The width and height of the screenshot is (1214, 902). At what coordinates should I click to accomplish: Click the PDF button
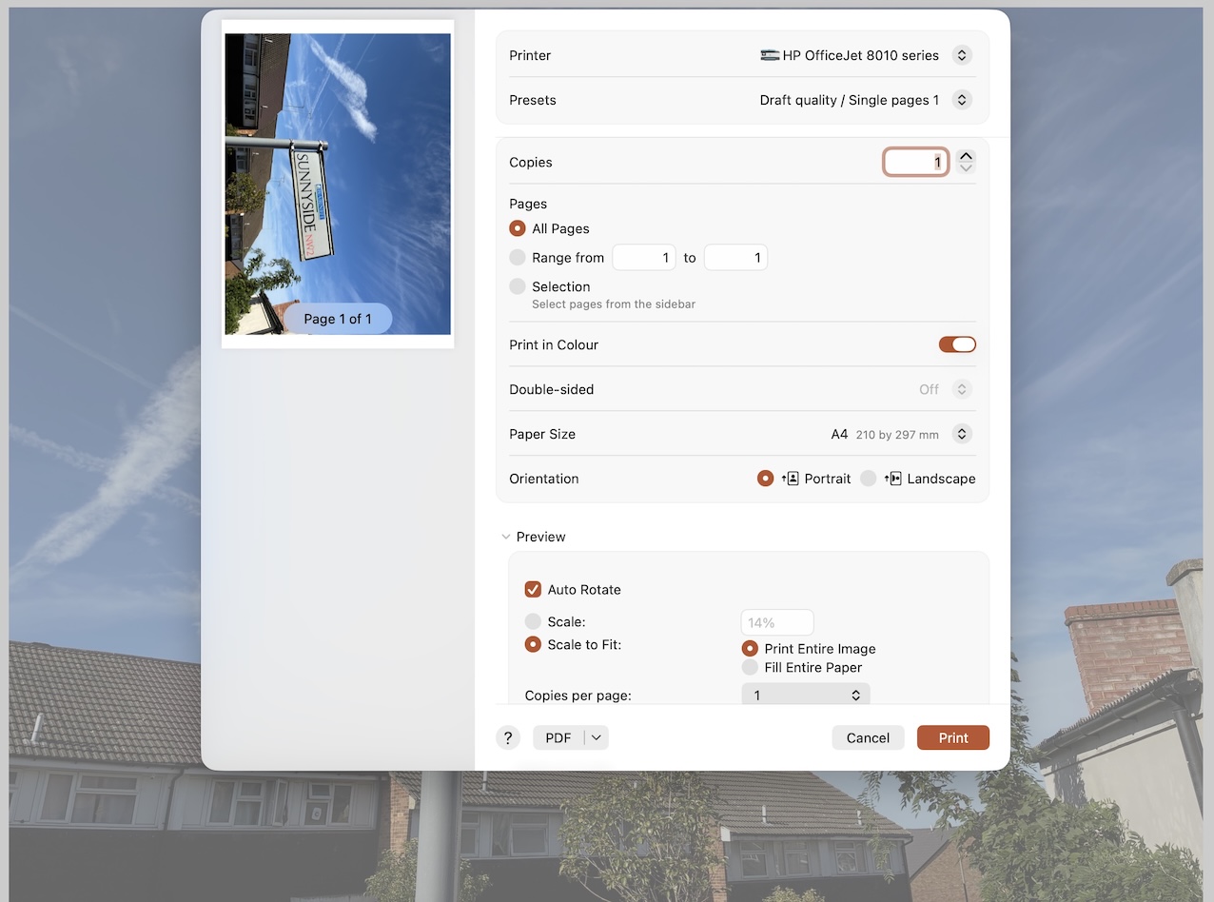pyautogui.click(x=558, y=737)
